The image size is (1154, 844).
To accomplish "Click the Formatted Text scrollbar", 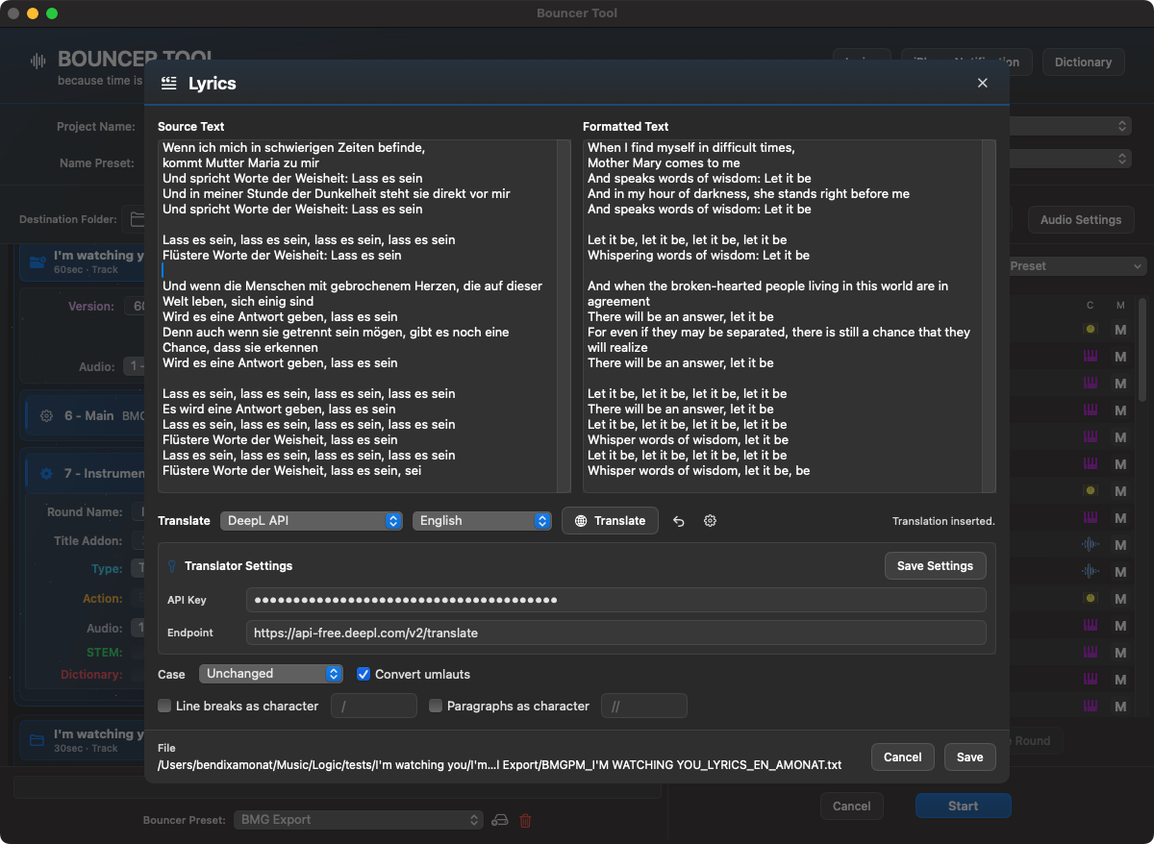I will [989, 316].
